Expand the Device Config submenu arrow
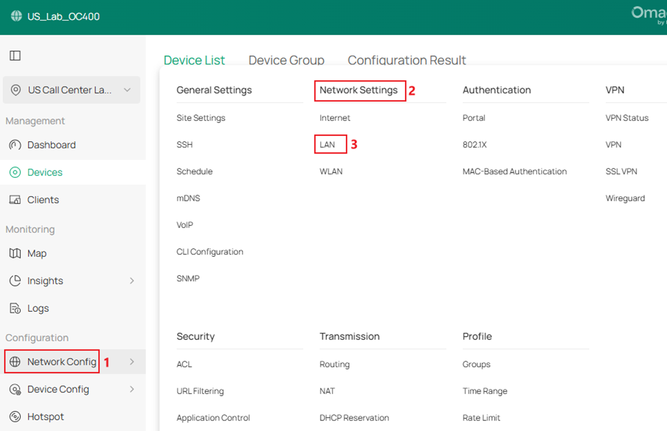Screen dimensions: 667x431 tap(132, 389)
